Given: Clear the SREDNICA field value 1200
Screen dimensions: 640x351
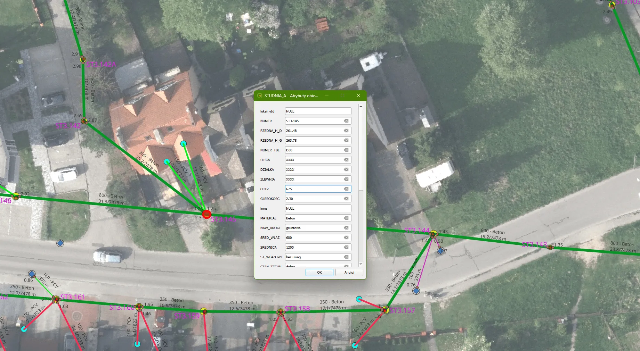Looking at the screenshot, I should (x=346, y=247).
